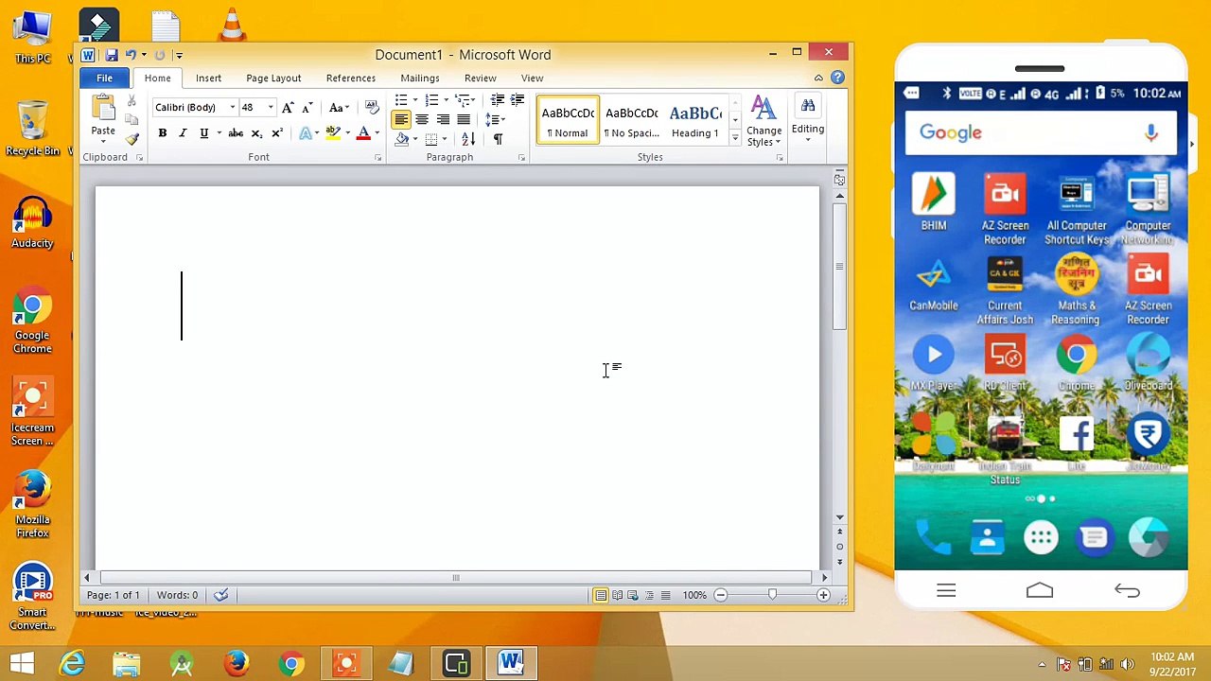Viewport: 1211px width, 681px height.
Task: Zoom in with the plus button
Action: tap(823, 595)
